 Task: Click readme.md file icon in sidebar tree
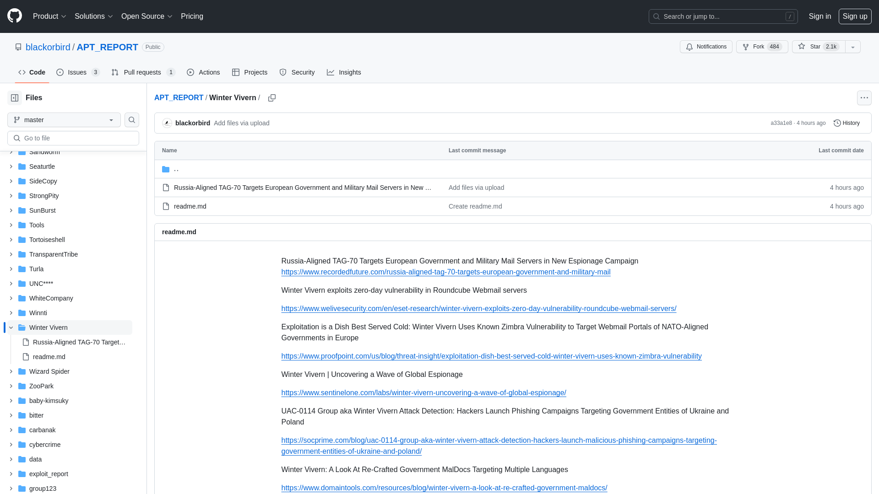26,357
